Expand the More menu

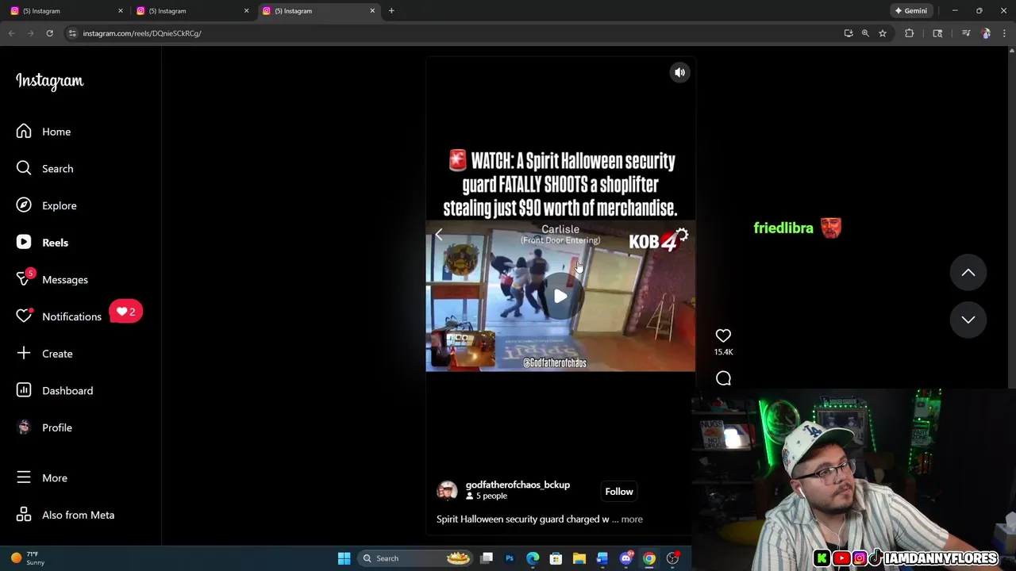[42, 478]
